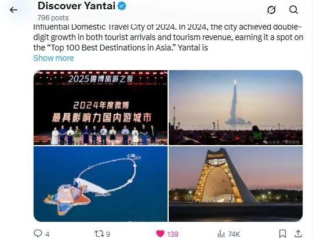Open search with the magnifier icon

[293, 10]
